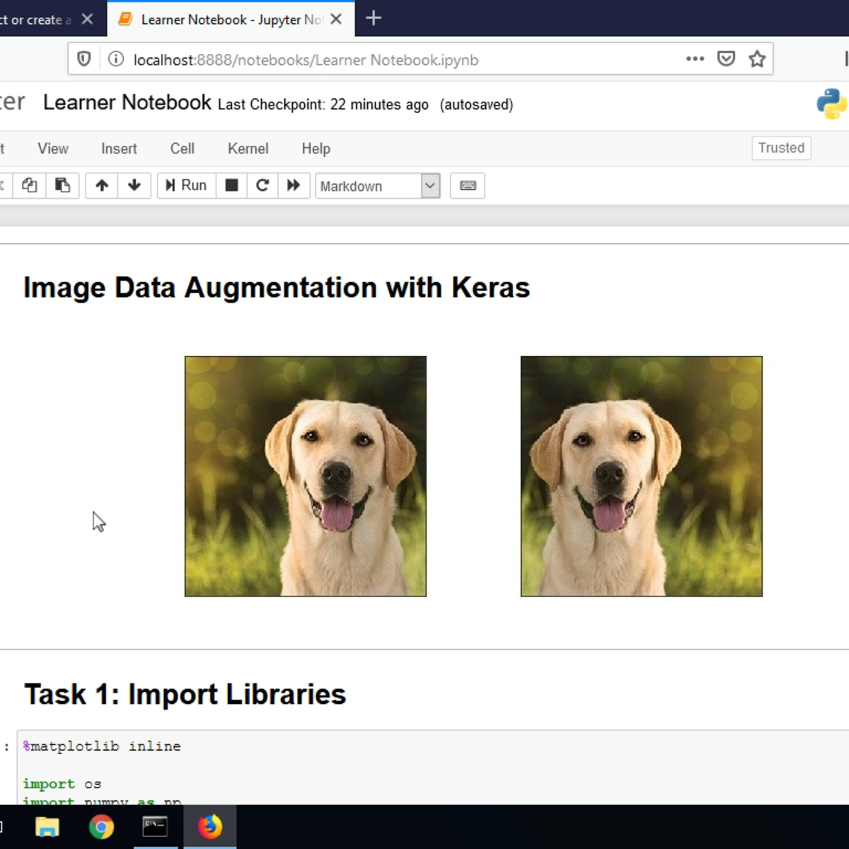Rename notebook by clicking Learner Notebook title
This screenshot has width=849, height=849.
pos(127,103)
